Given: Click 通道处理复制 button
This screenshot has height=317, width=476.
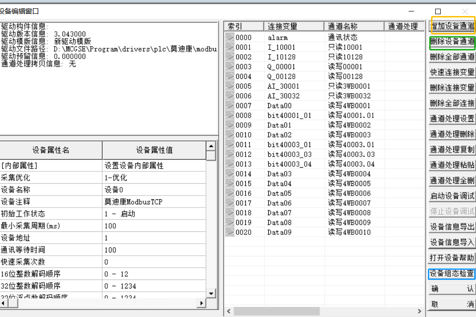Looking at the screenshot, I should coord(452,150).
